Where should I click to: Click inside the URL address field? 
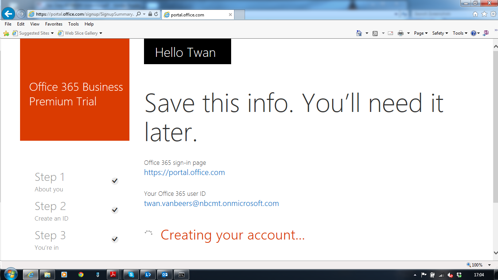point(85,14)
